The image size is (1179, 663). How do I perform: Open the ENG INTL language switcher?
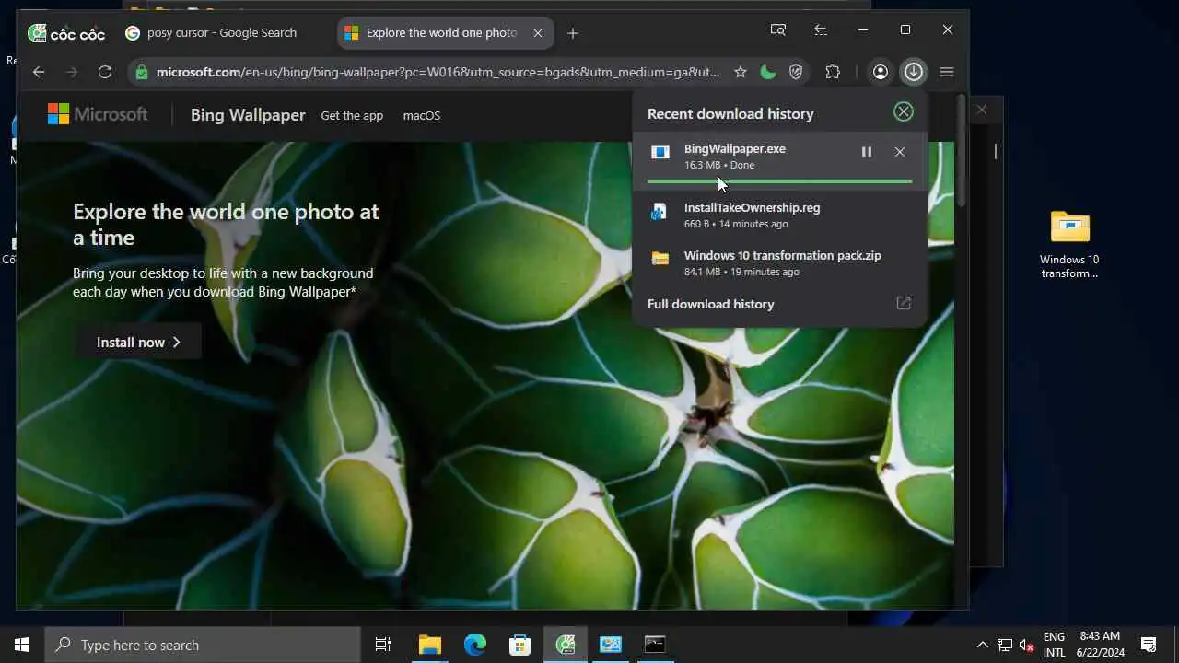pos(1054,645)
